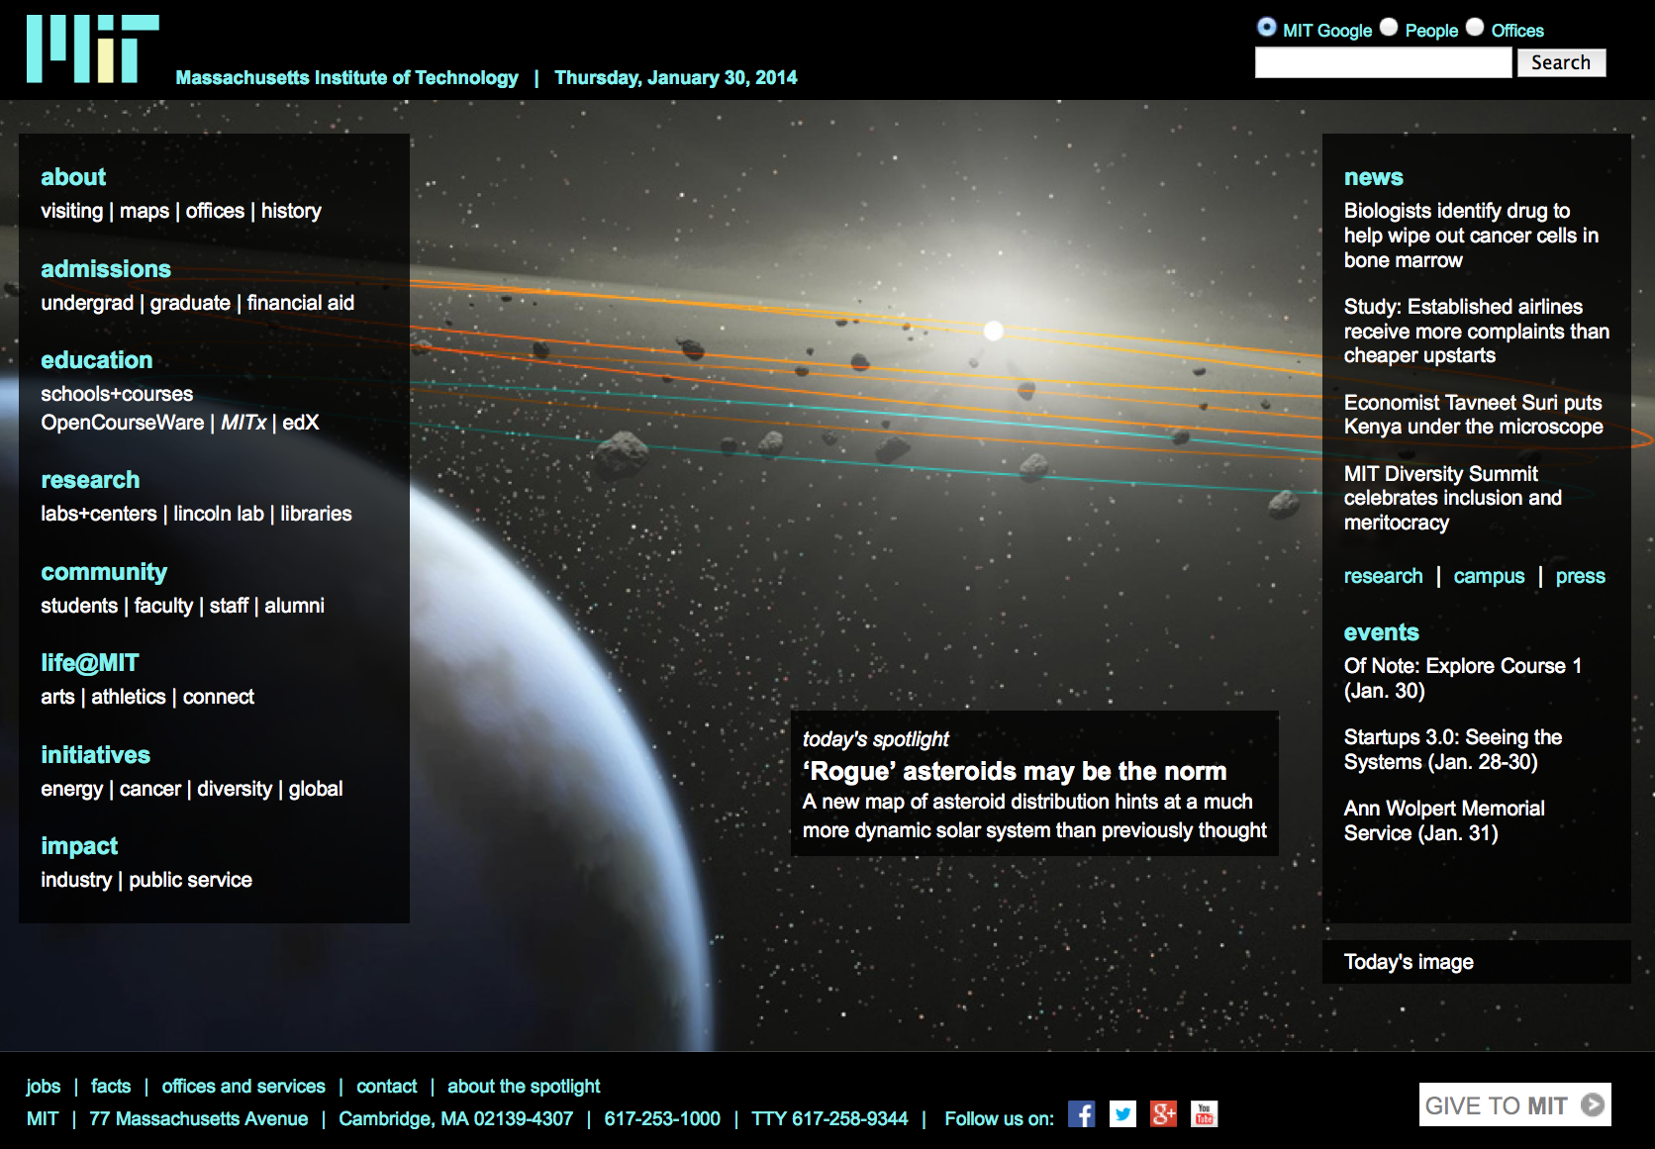
Task: Open the research news filter
Action: coord(1383,576)
